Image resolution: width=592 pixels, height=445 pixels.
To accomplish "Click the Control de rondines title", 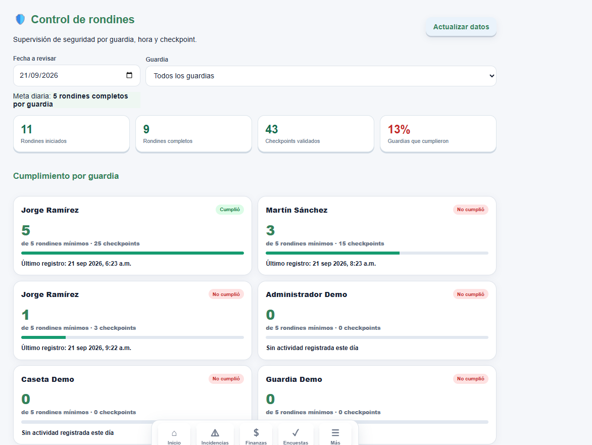I will point(83,19).
